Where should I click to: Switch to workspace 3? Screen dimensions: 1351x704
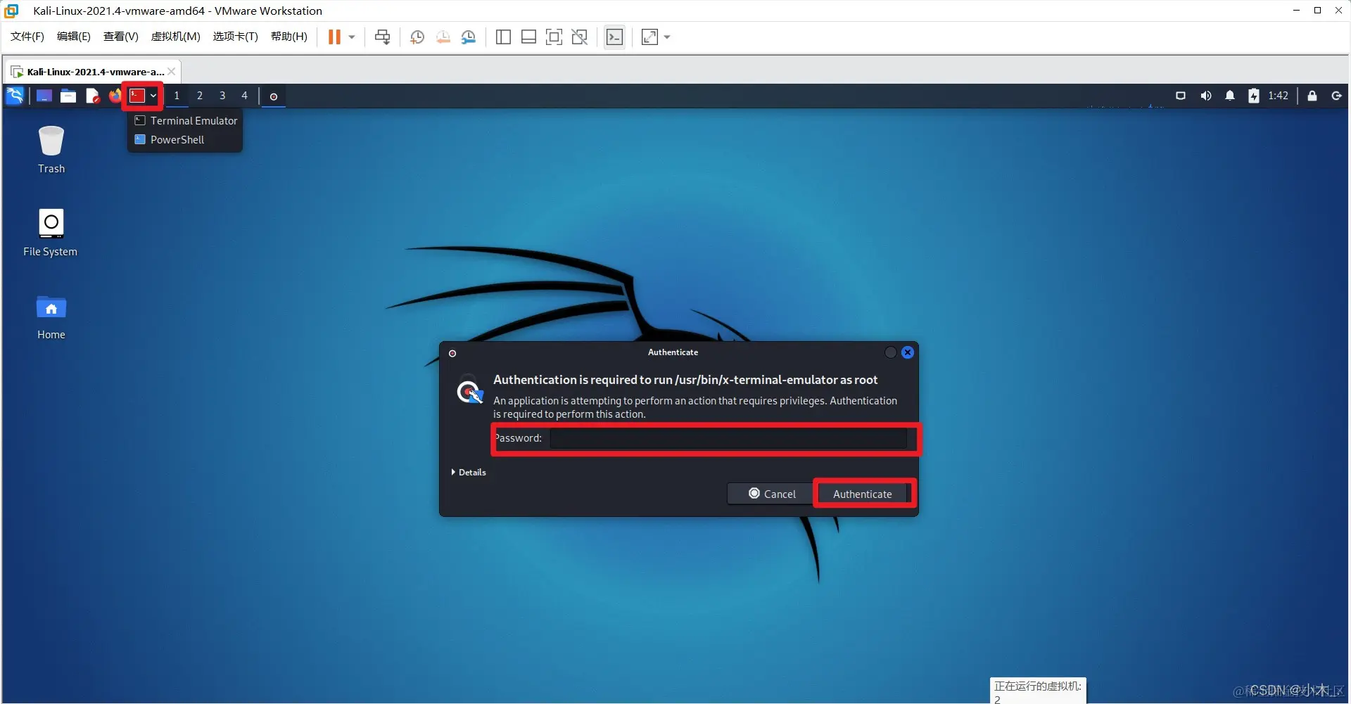click(x=222, y=96)
